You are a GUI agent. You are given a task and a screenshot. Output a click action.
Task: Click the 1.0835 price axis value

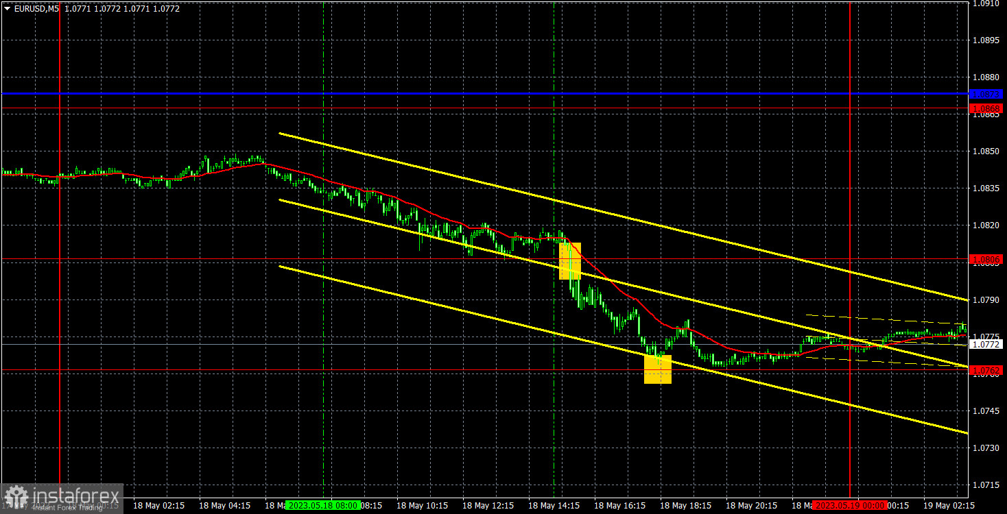[x=987, y=188]
